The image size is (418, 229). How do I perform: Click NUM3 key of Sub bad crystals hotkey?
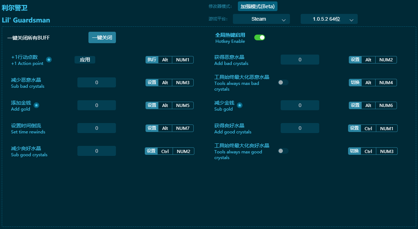pos(183,83)
